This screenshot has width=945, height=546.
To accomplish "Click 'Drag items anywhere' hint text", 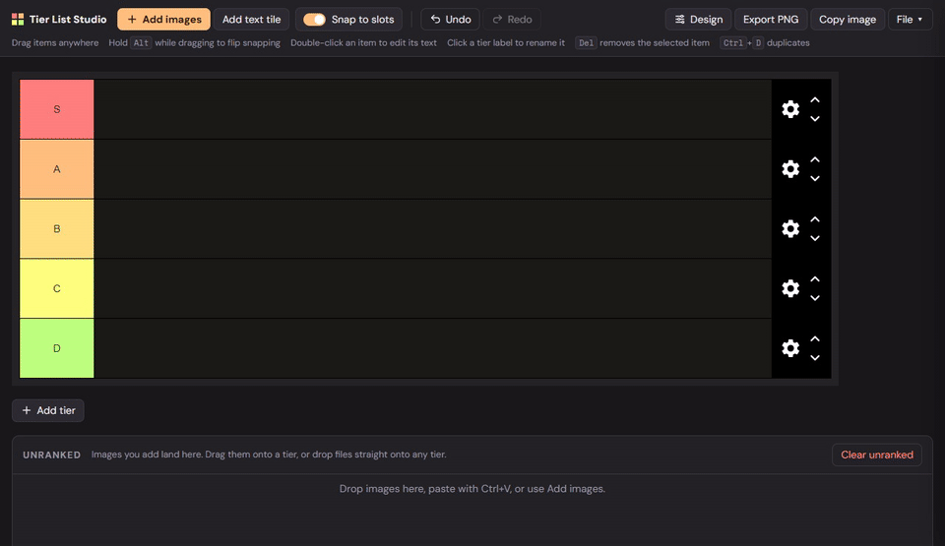I will click(55, 42).
